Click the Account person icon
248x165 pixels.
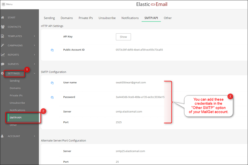click(x=2, y=136)
